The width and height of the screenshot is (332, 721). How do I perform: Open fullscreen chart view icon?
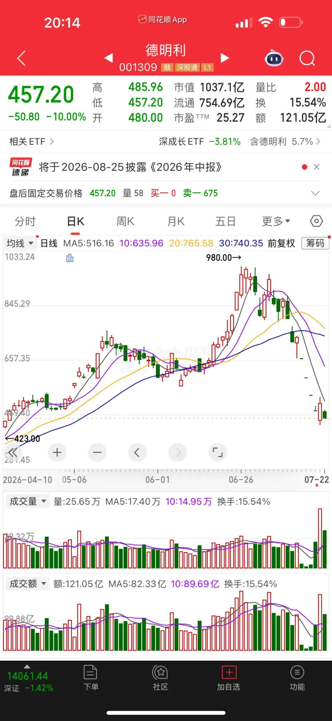point(218,452)
